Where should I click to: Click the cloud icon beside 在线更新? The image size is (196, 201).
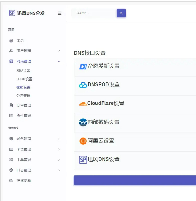pos(11,181)
